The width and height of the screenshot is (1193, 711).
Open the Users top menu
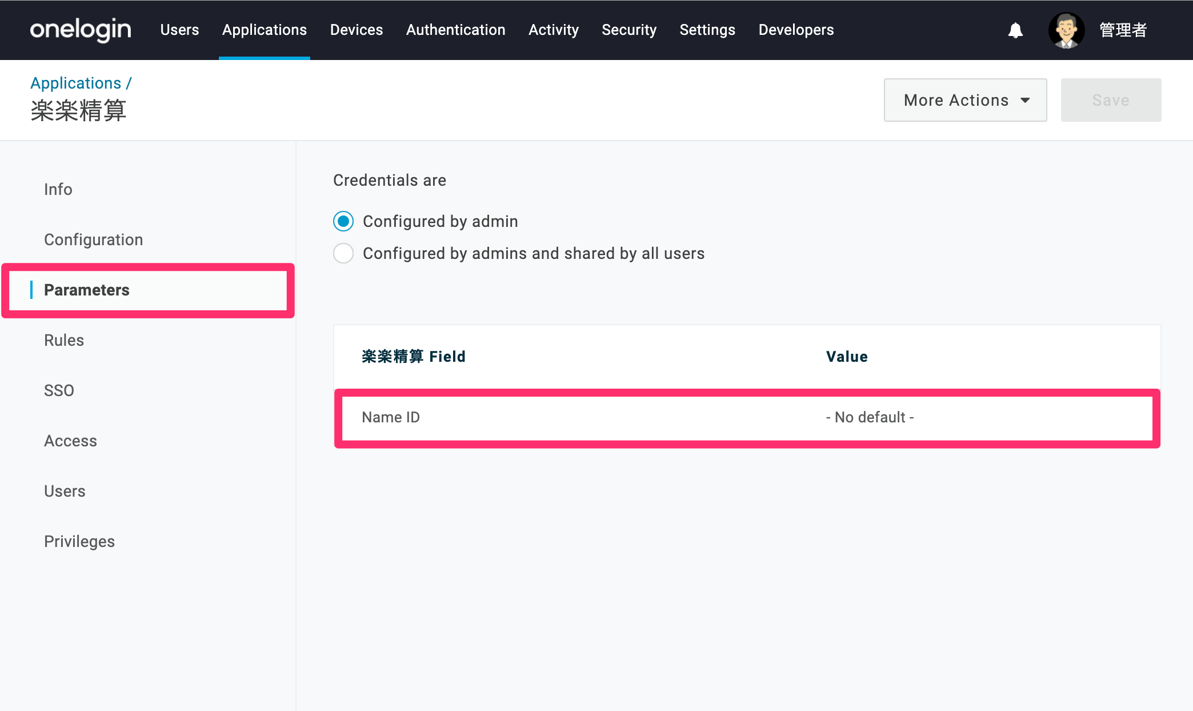[x=179, y=30]
